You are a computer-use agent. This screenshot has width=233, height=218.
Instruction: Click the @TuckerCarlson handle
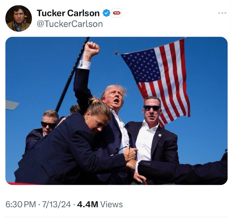pos(70,24)
